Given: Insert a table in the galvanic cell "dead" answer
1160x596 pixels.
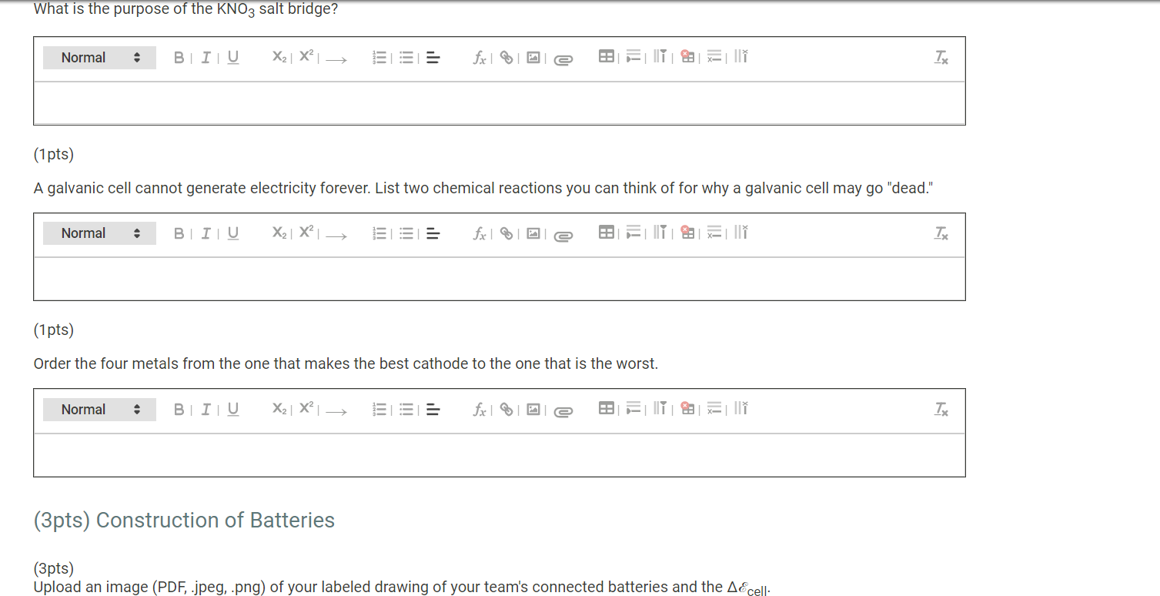Looking at the screenshot, I should 607,233.
